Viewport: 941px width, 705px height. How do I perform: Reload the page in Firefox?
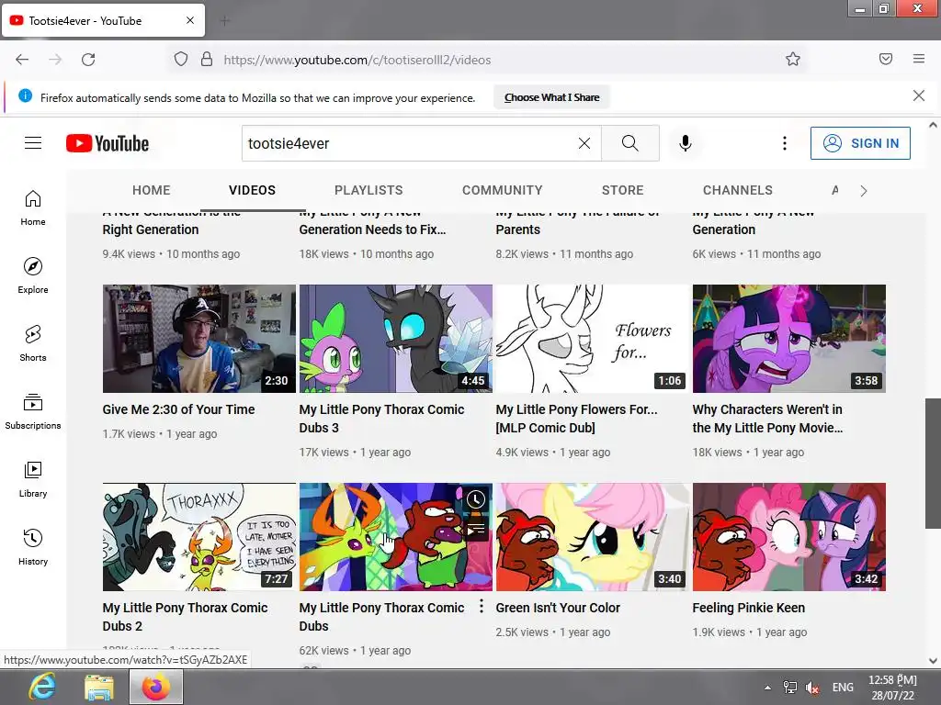point(88,60)
